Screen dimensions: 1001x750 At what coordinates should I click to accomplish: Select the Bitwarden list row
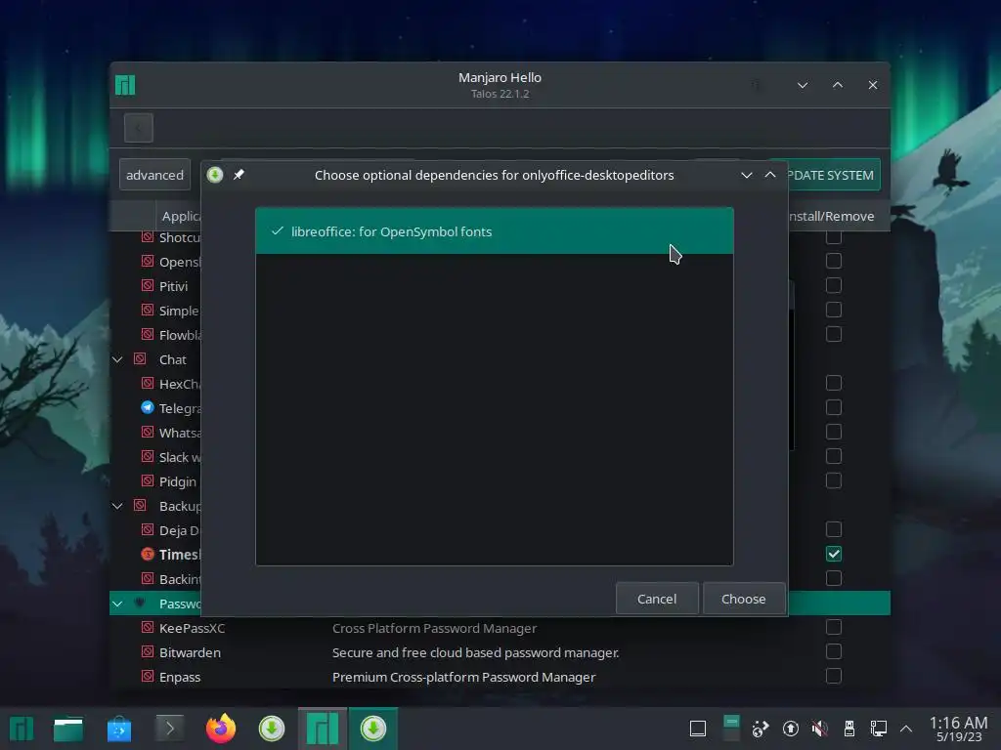[x=500, y=652]
